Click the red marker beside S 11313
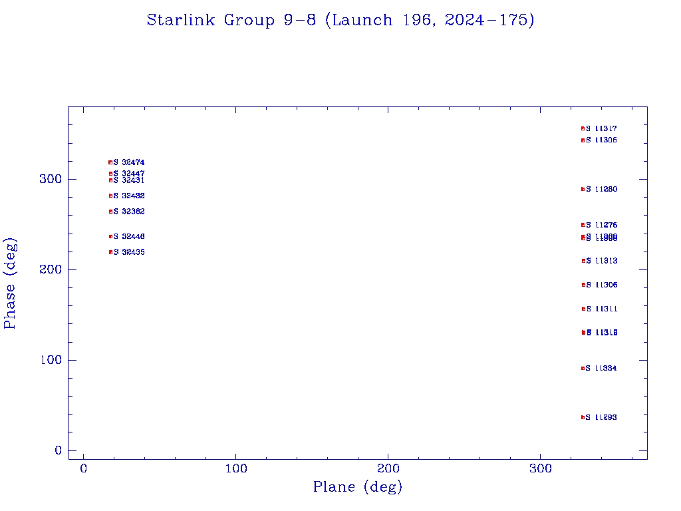The image size is (681, 511). point(583,261)
